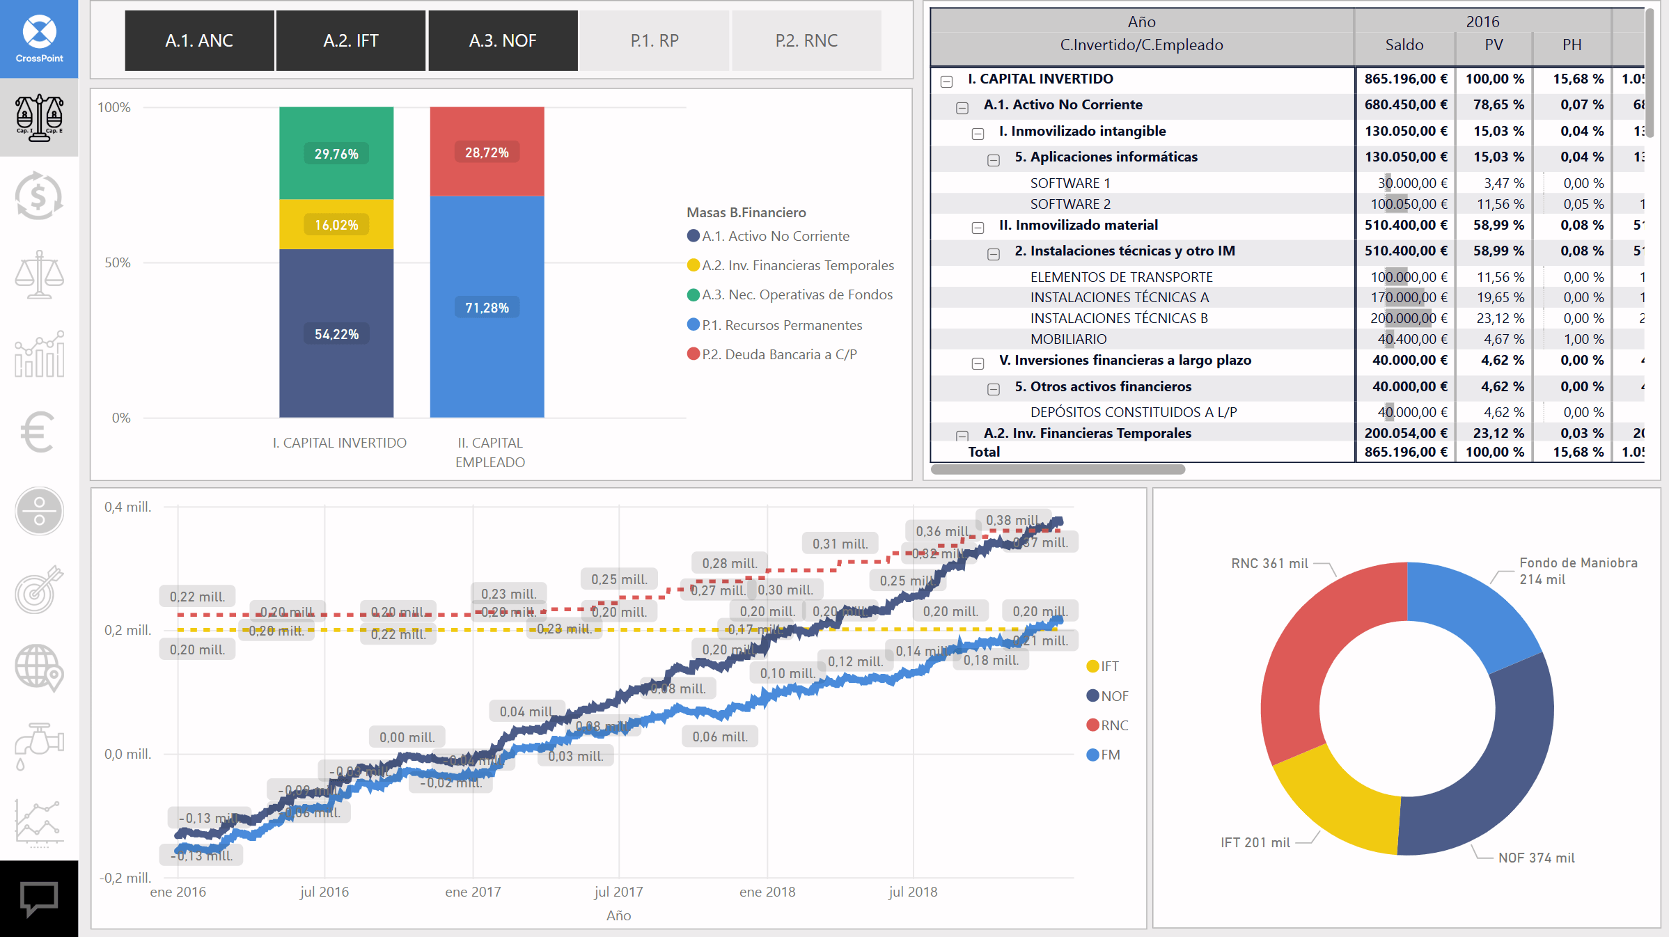Click the NOF line chart legend item

click(x=1107, y=696)
